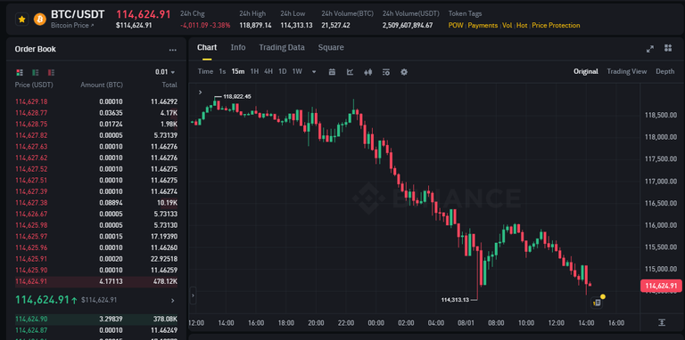Viewport: 685px width, 340px height.
Task: Select the Time chart view
Action: (205, 71)
